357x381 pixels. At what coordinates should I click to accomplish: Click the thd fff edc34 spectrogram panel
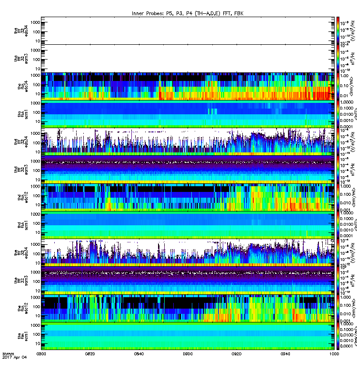[x=188, y=142]
